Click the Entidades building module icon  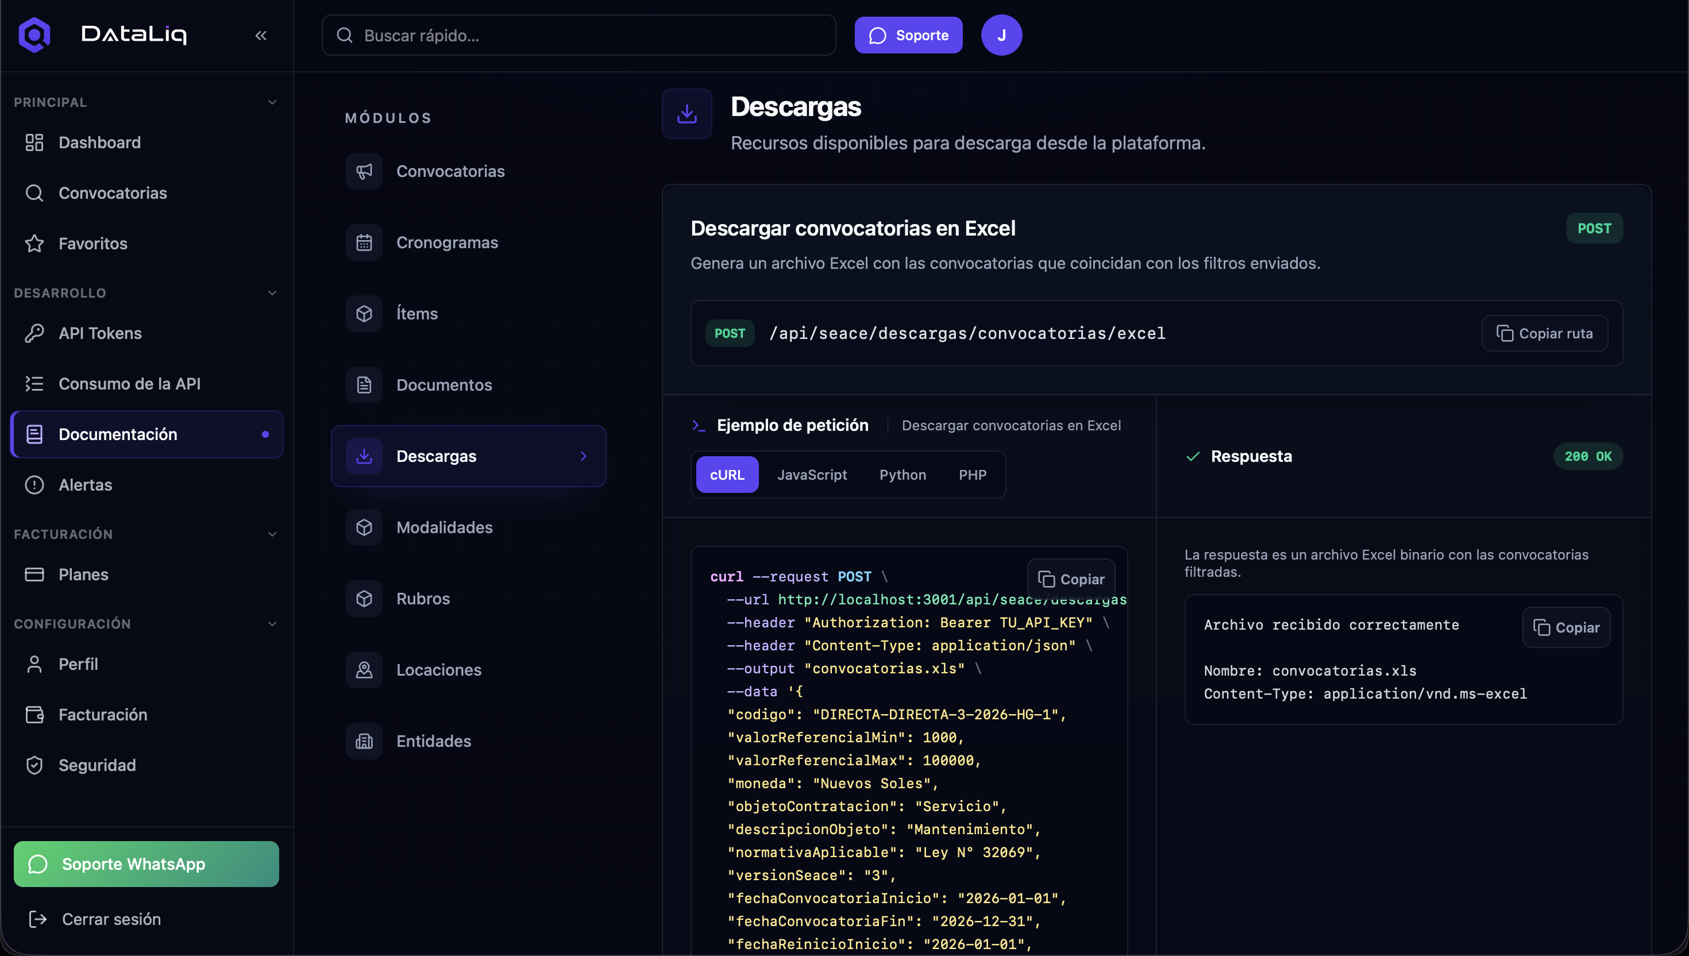pyautogui.click(x=364, y=741)
